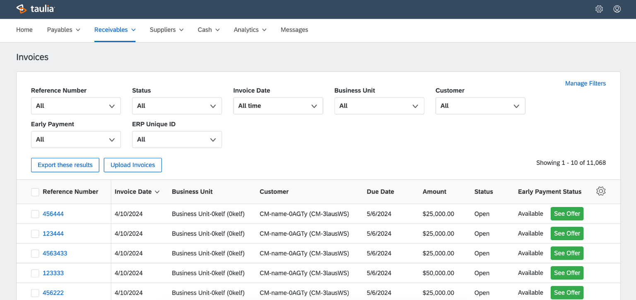
Task: Click the $50,000.00 amount cell
Action: (438, 273)
